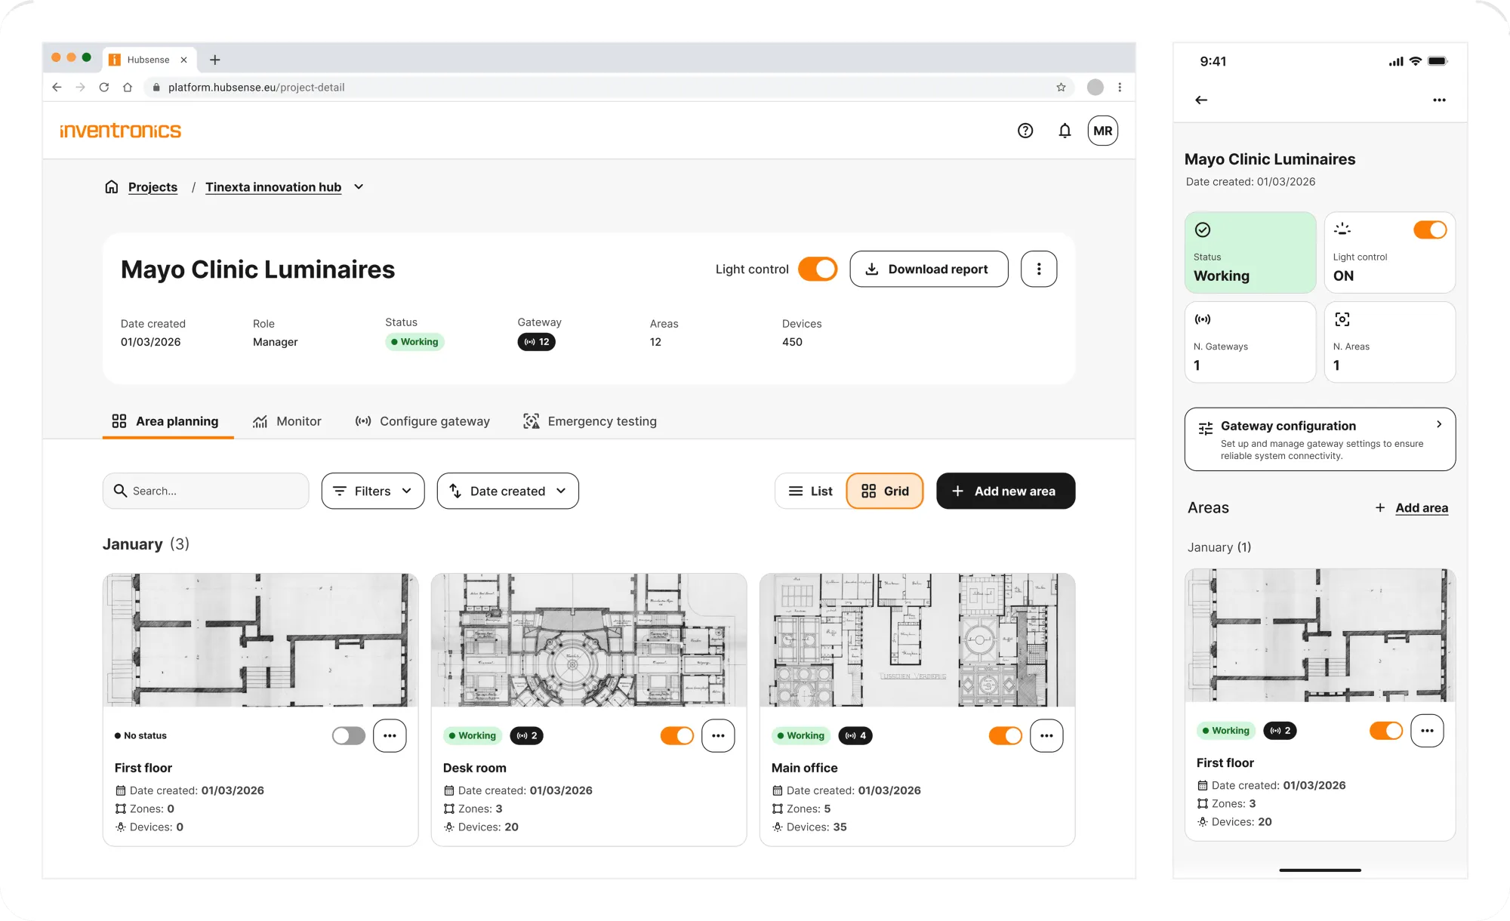The image size is (1510, 921).
Task: Click inventronics logo
Action: [121, 131]
